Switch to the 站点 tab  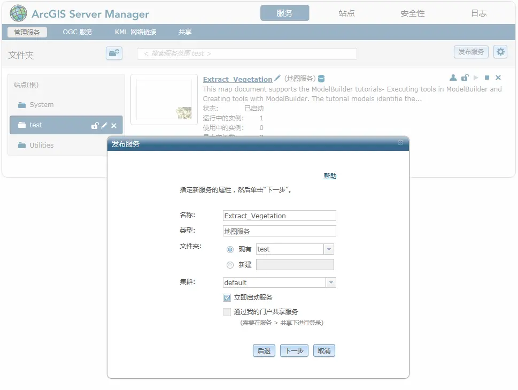(x=346, y=13)
